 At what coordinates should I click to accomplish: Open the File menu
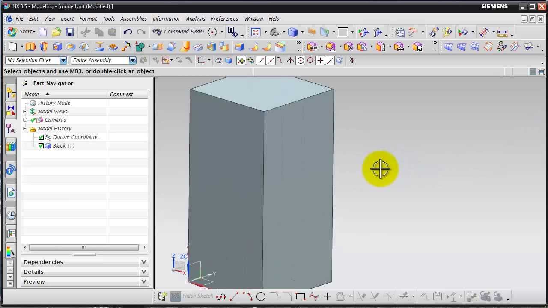click(x=19, y=19)
